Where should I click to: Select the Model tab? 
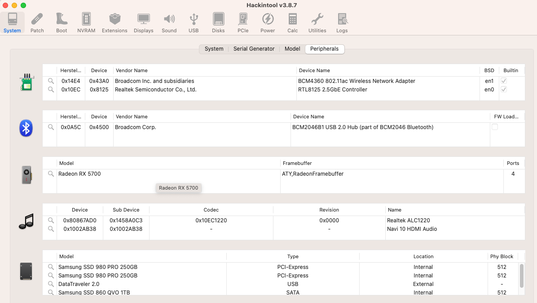pyautogui.click(x=292, y=49)
